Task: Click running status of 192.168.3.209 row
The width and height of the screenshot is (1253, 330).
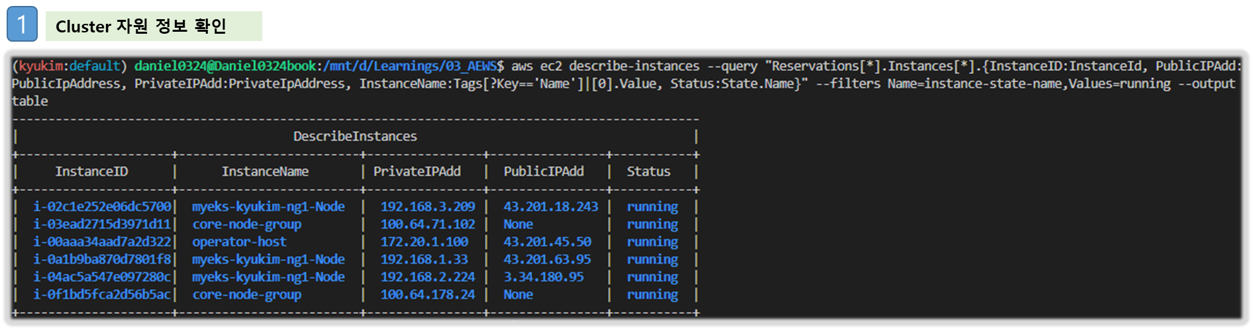Action: click(x=652, y=207)
